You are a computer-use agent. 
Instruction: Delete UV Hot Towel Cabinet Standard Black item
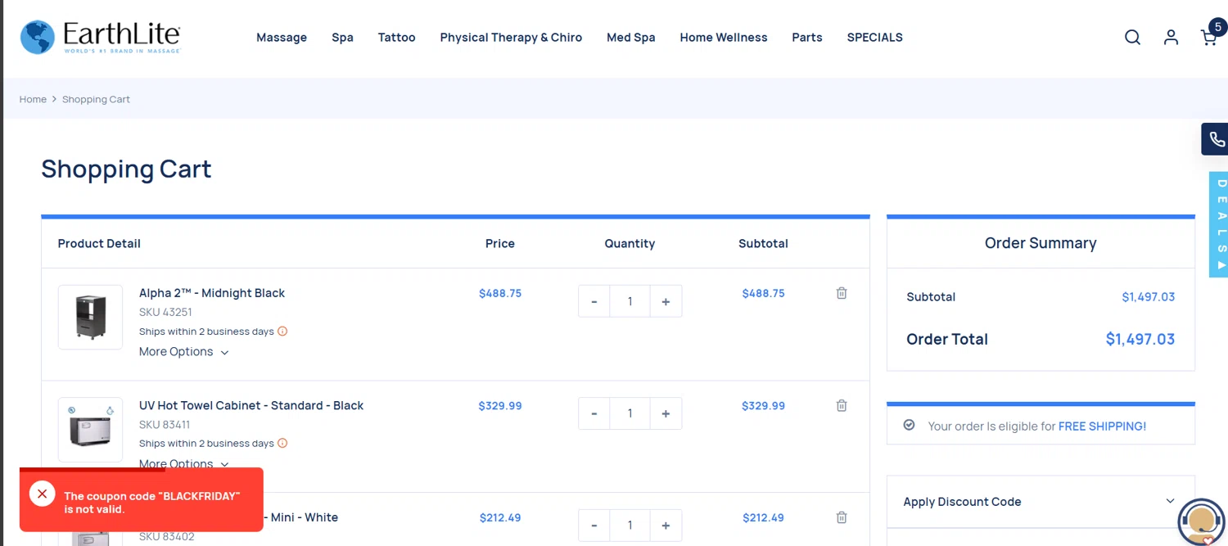pyautogui.click(x=842, y=405)
